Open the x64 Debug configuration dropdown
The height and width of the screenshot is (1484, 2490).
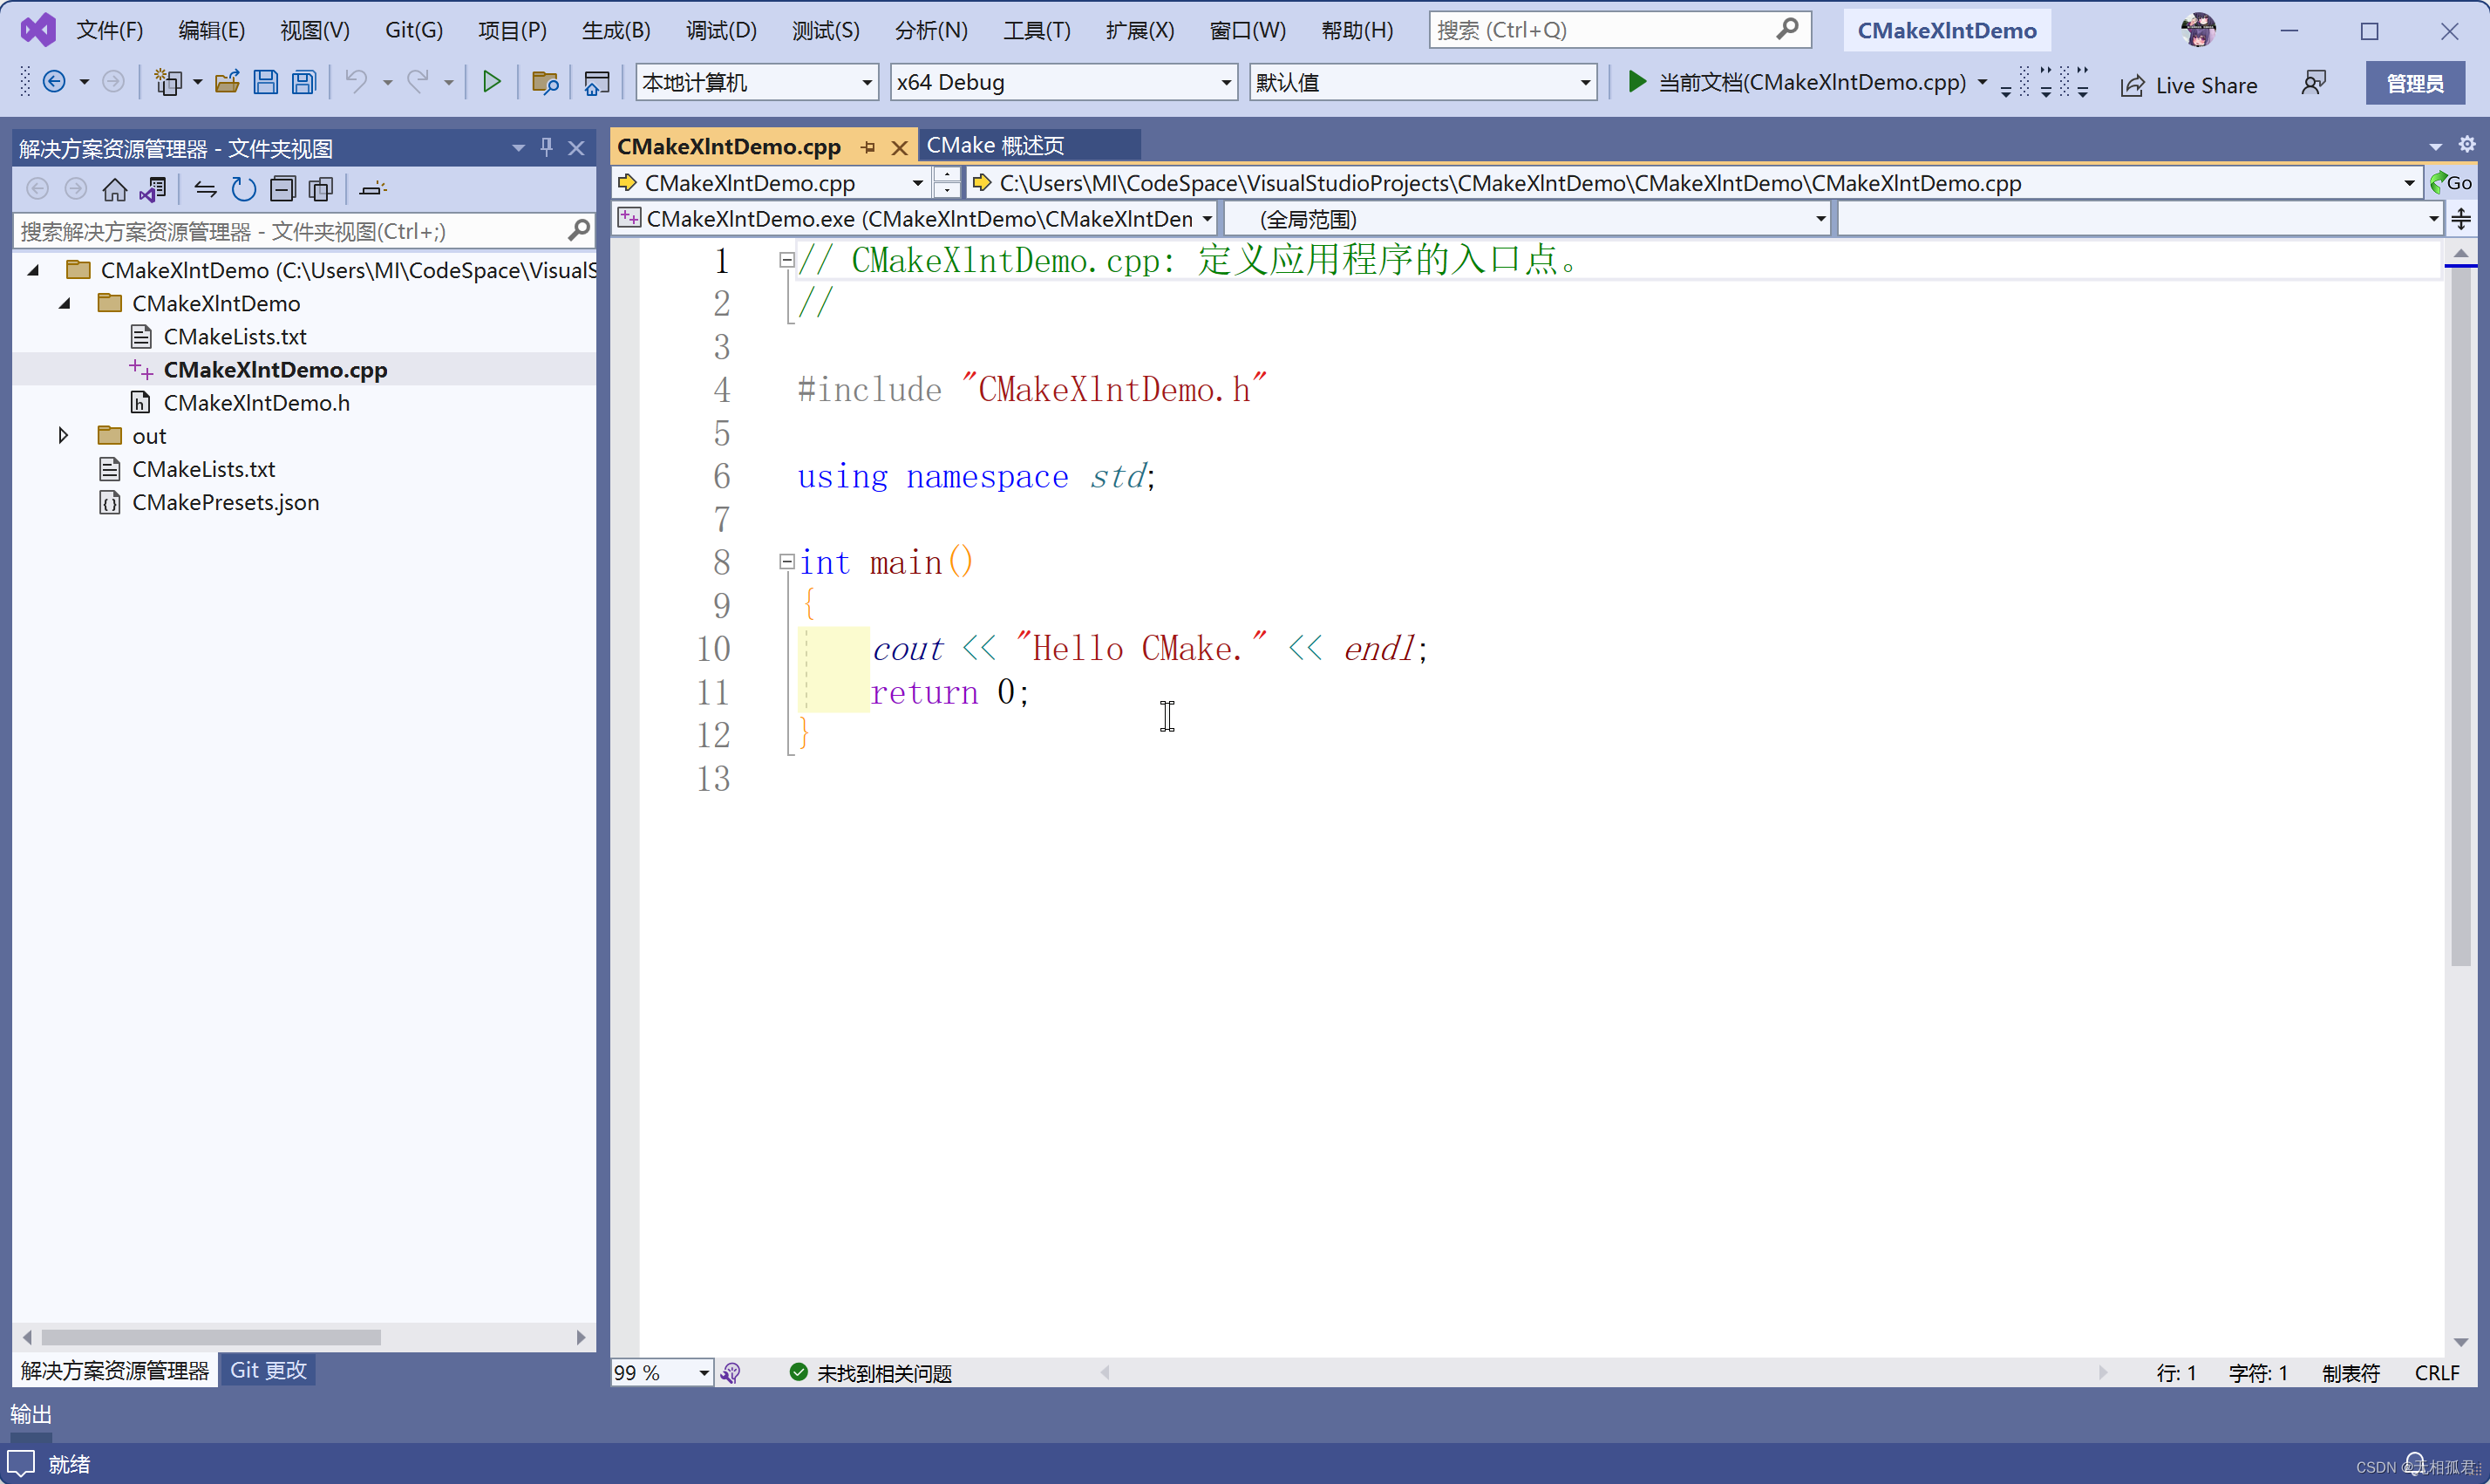click(1226, 83)
